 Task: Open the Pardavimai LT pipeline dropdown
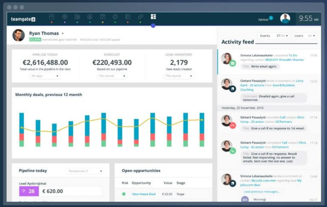click(85, 171)
